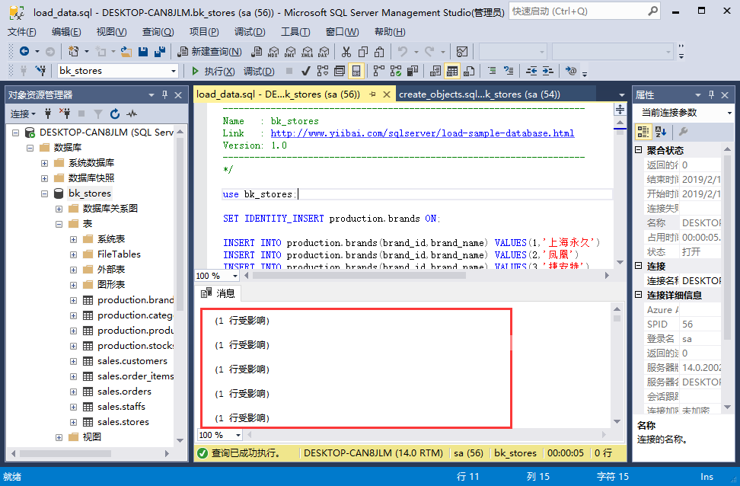740x486 pixels.
Task: Toggle alphabetical sort in Properties panel
Action: coord(661,132)
